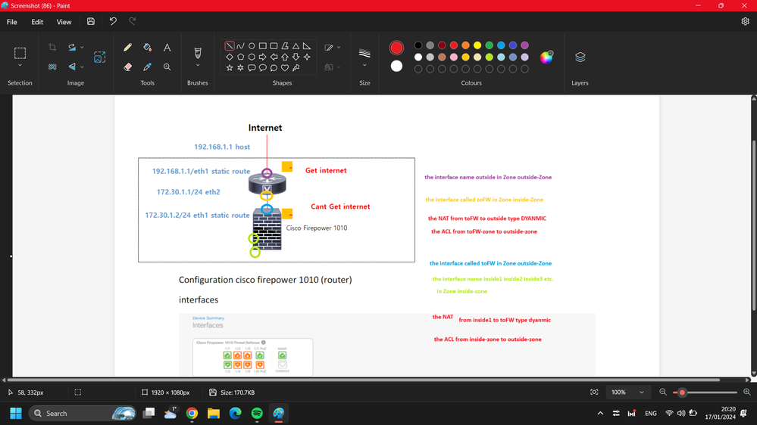Open the Selection dropdown arrow
The height and width of the screenshot is (425, 757).
point(20,66)
